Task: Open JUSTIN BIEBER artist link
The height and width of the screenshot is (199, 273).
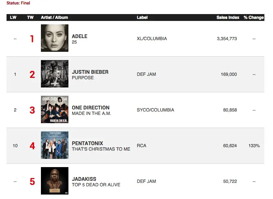Action: point(90,72)
